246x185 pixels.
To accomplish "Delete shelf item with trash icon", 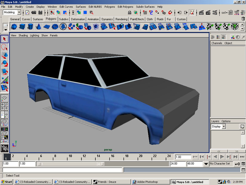I will coord(243,19).
